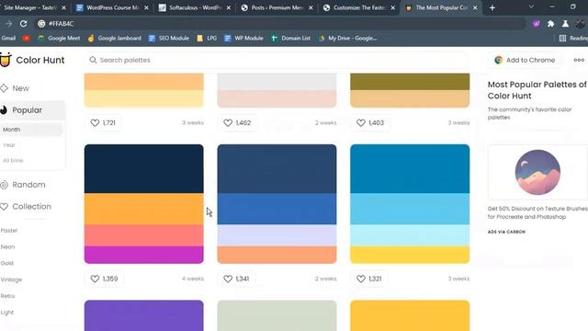The height and width of the screenshot is (331, 588).
Task: Open the Domain List bookmark
Action: click(290, 39)
